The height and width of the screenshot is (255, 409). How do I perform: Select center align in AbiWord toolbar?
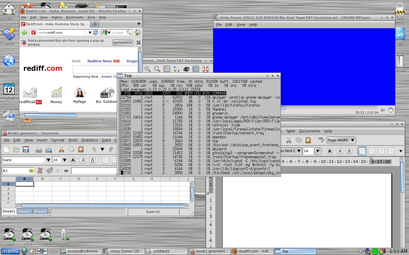(x=372, y=151)
